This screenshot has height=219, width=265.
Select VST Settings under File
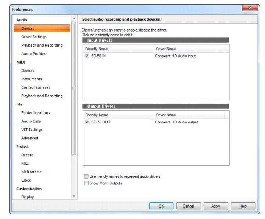click(x=32, y=130)
